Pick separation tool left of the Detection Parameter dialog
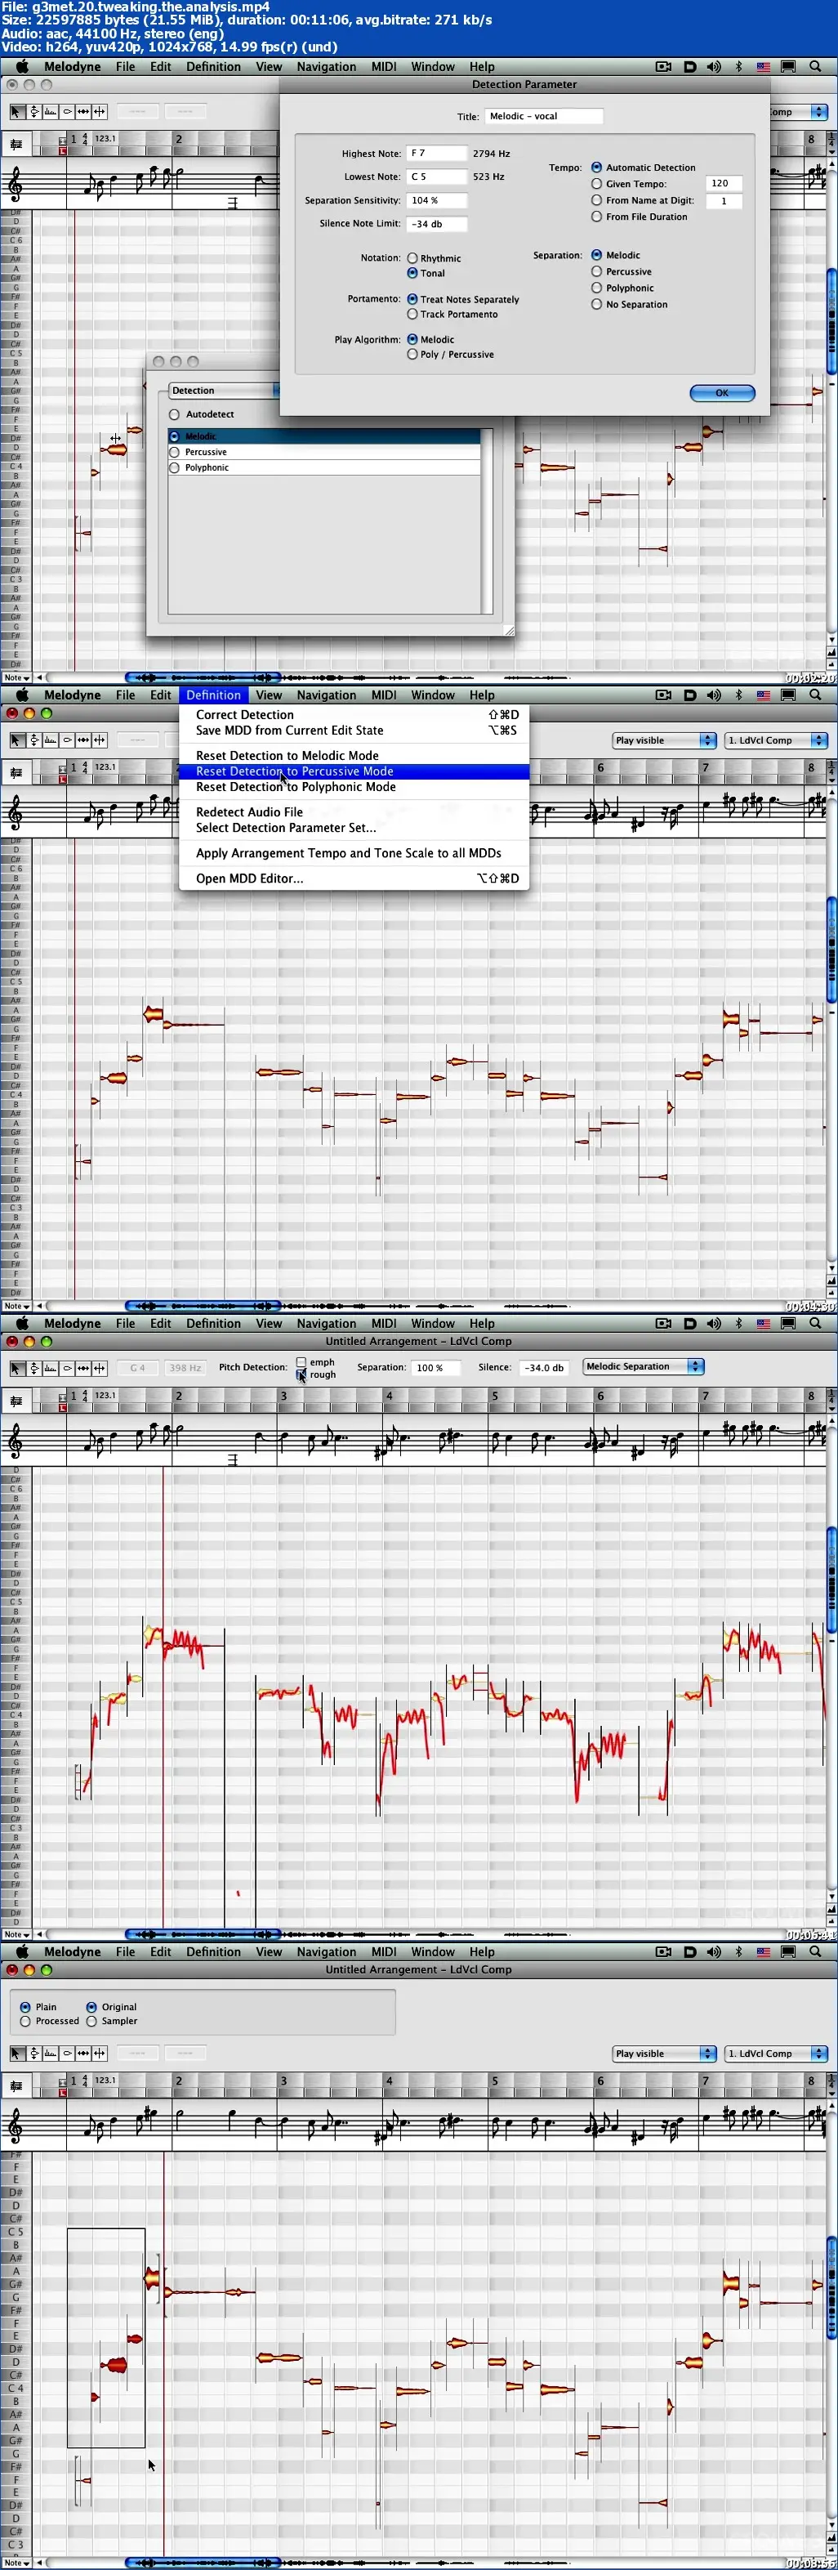This screenshot has height=2570, width=838. click(x=100, y=112)
